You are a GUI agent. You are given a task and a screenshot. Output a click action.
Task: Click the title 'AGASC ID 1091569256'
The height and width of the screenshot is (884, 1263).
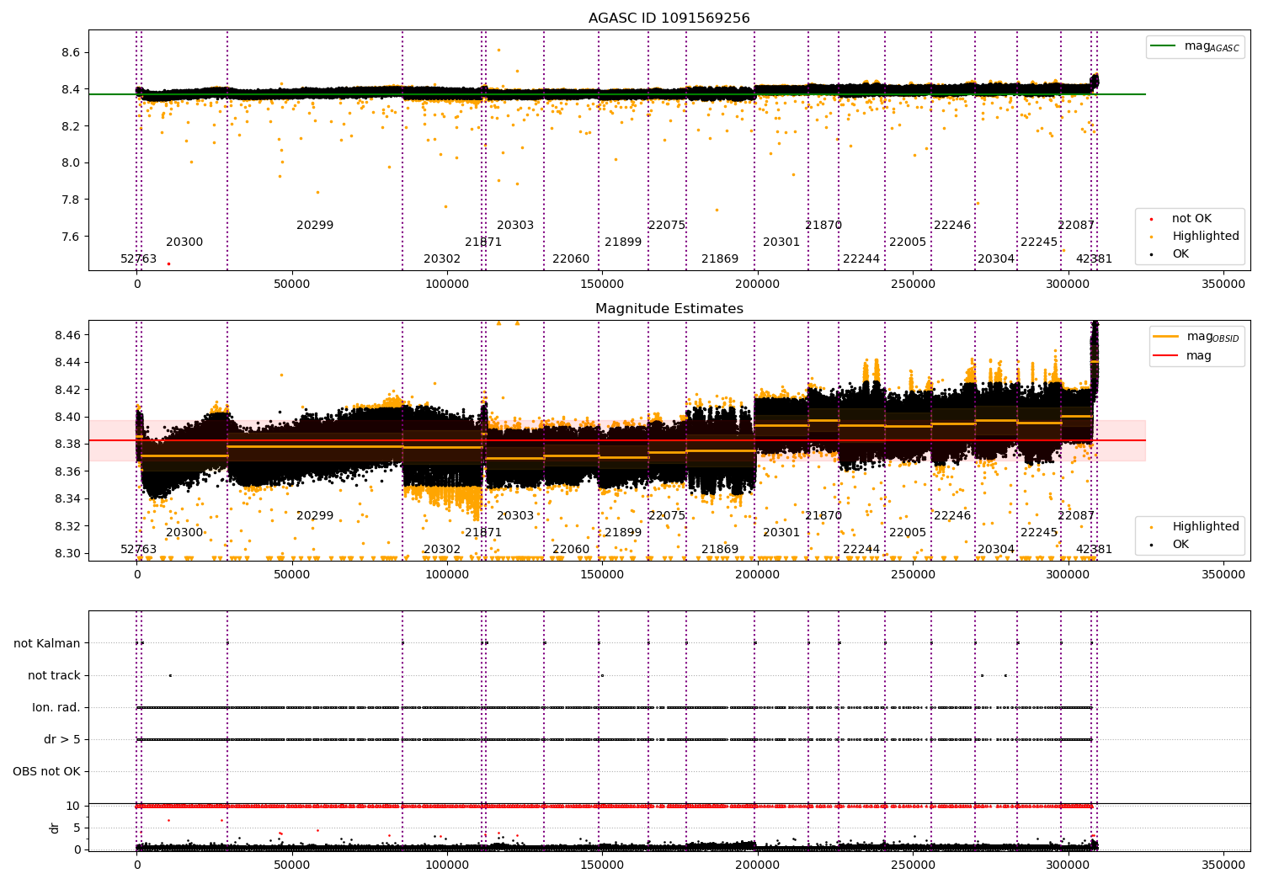pos(669,19)
